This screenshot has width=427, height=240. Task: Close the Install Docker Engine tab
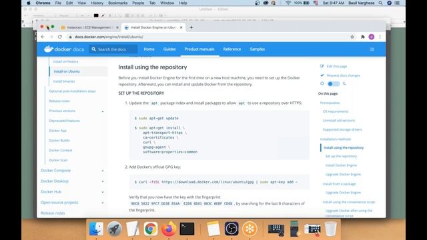(x=181, y=27)
